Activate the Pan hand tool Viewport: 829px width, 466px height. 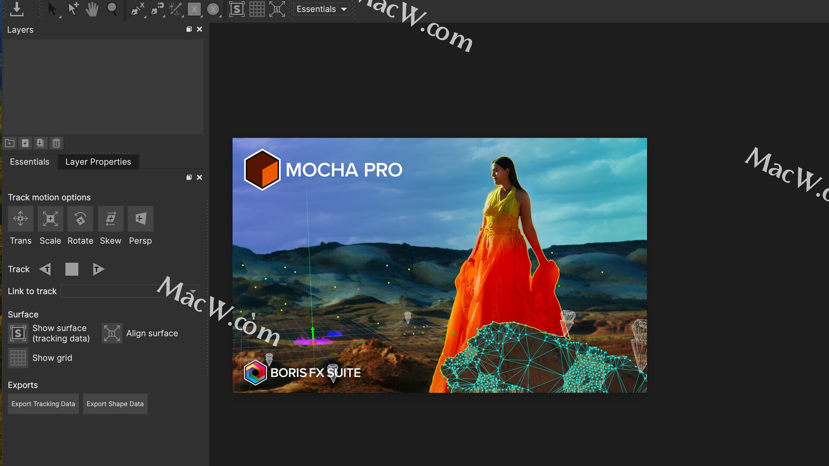click(x=92, y=9)
